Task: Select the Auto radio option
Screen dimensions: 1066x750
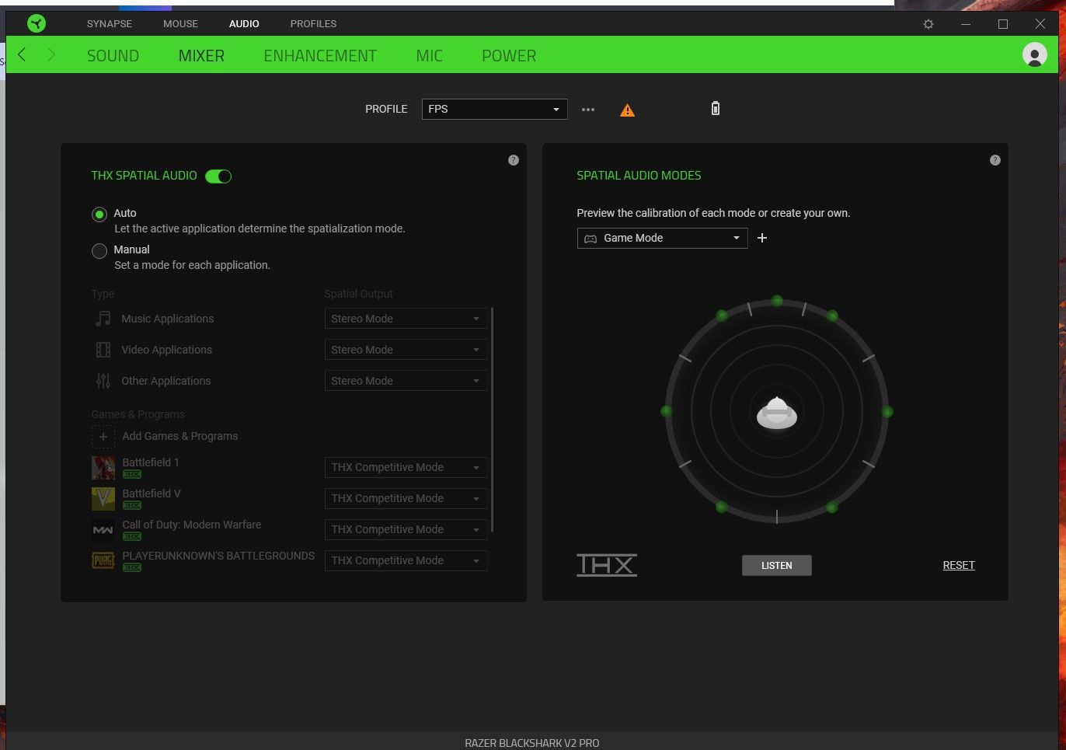Action: click(99, 215)
